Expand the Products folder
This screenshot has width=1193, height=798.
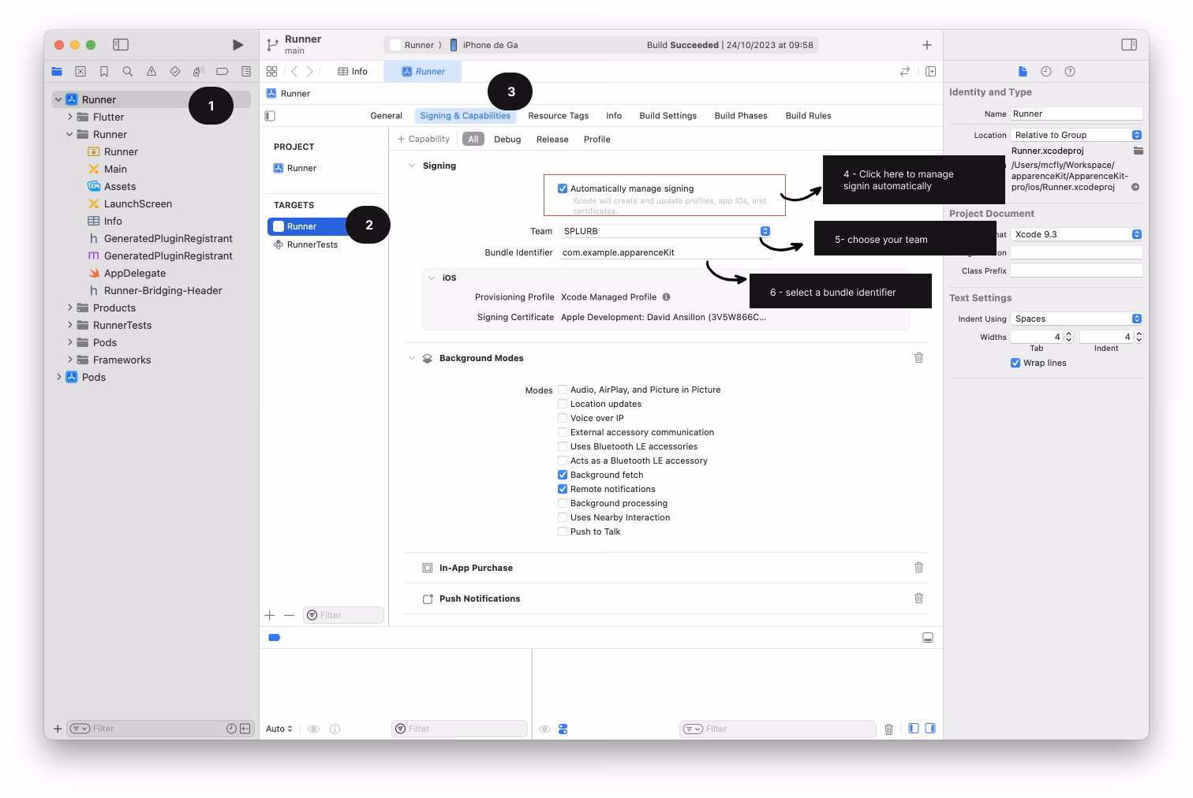pyautogui.click(x=69, y=308)
